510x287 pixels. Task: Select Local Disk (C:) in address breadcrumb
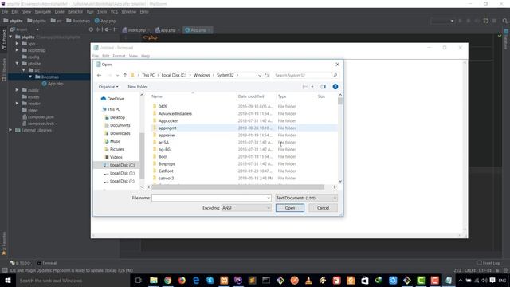click(174, 75)
